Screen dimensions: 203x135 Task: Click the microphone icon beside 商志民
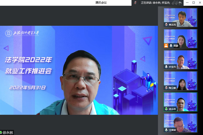pos(166,24)
